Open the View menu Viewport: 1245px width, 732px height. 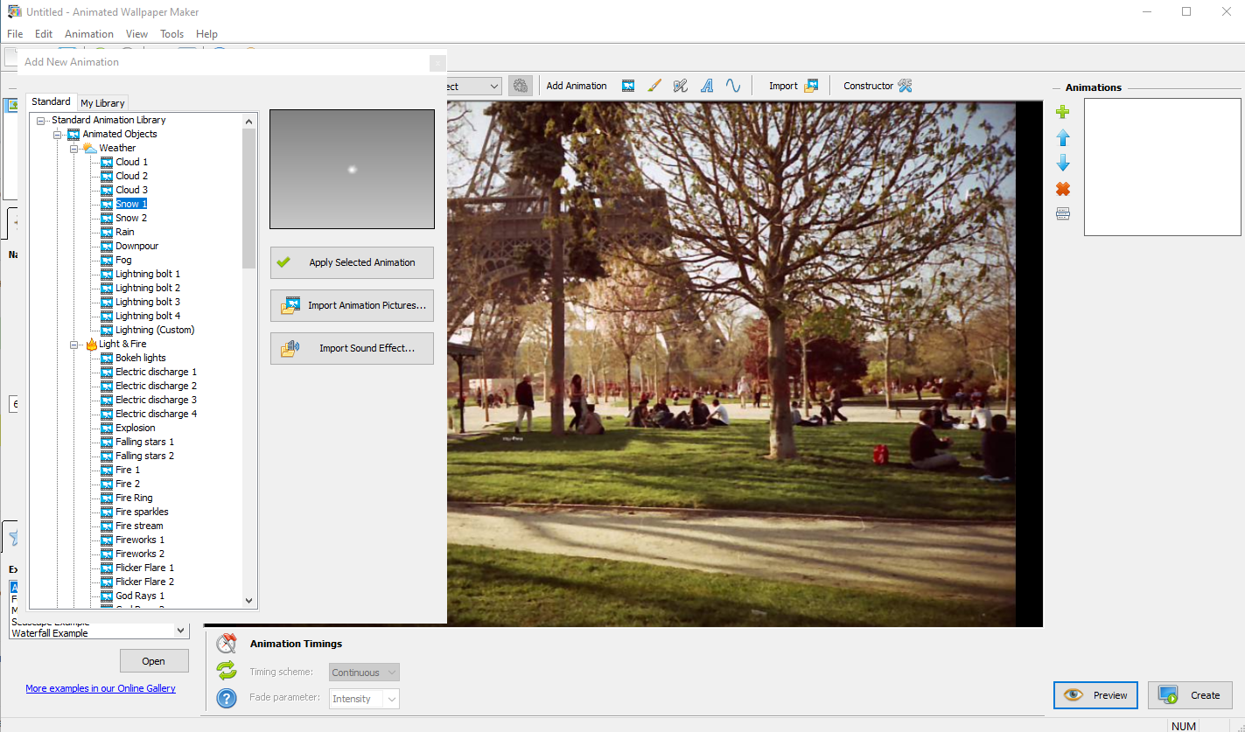[x=136, y=34]
